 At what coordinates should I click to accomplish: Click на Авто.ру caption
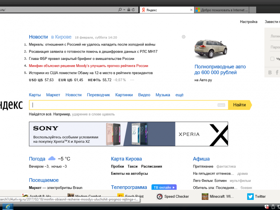203,80
